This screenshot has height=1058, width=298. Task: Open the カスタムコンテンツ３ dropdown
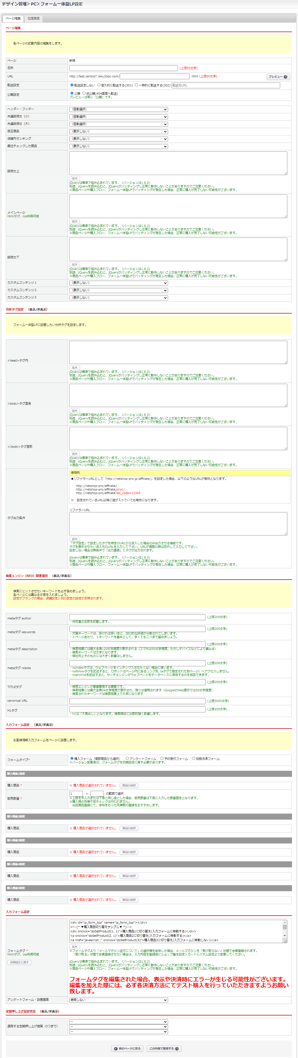tap(119, 298)
